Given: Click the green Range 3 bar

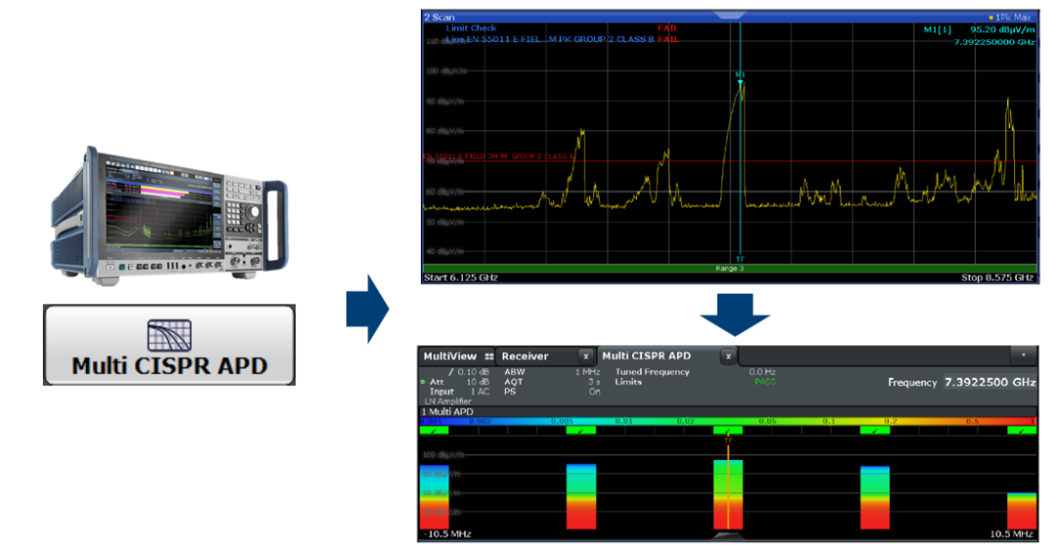Looking at the screenshot, I should (729, 268).
